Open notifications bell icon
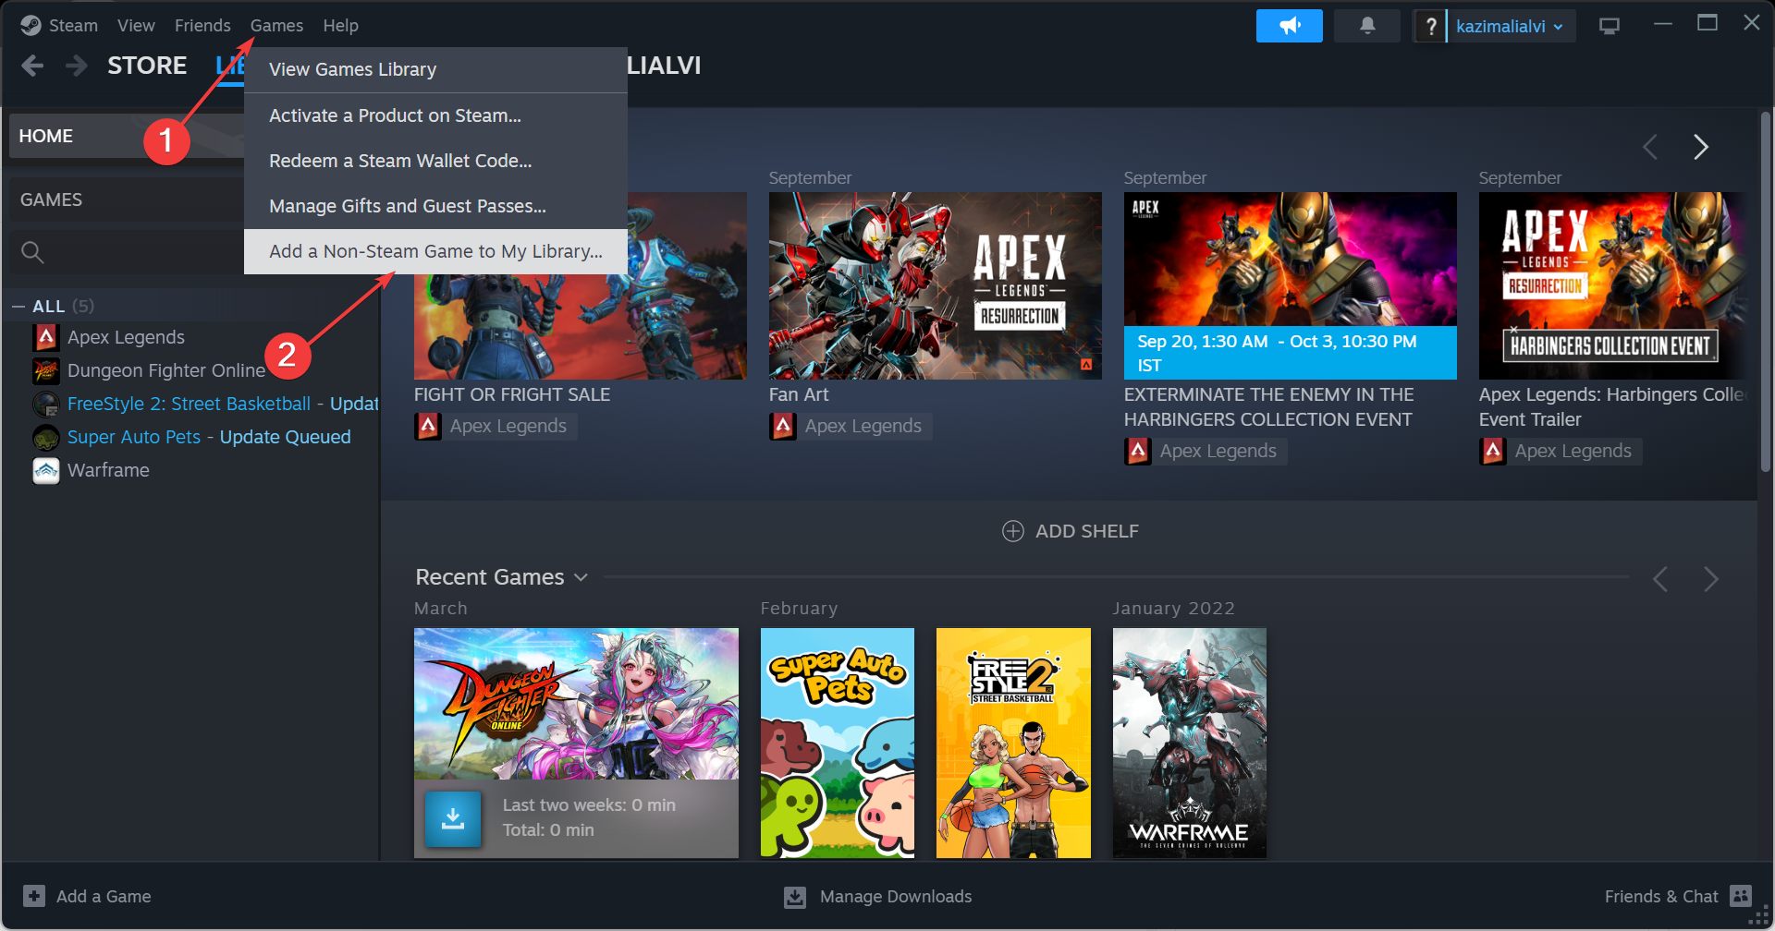Viewport: 1775px width, 931px height. click(1367, 26)
